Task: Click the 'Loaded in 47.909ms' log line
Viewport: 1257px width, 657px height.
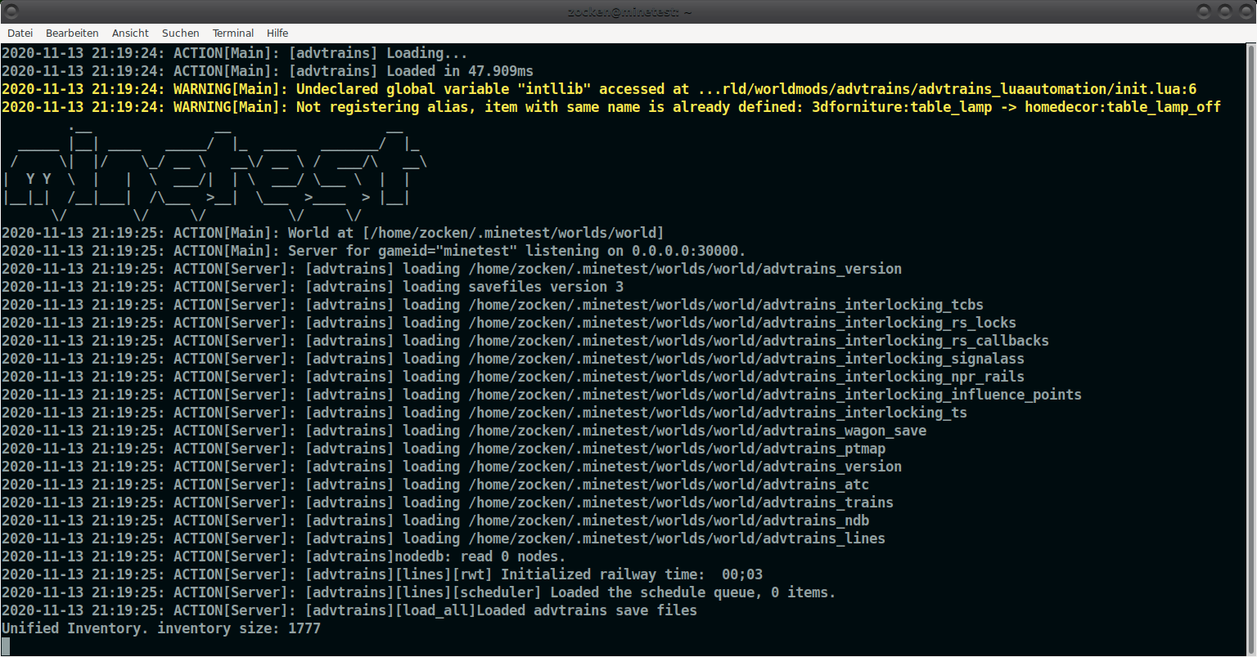Action: pos(267,71)
